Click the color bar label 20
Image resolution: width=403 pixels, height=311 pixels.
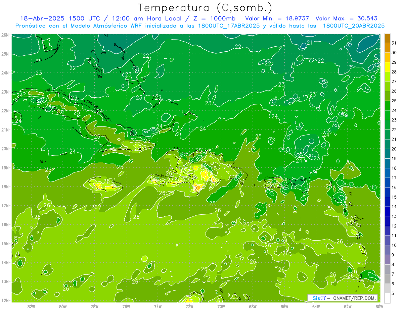[x=394, y=149]
